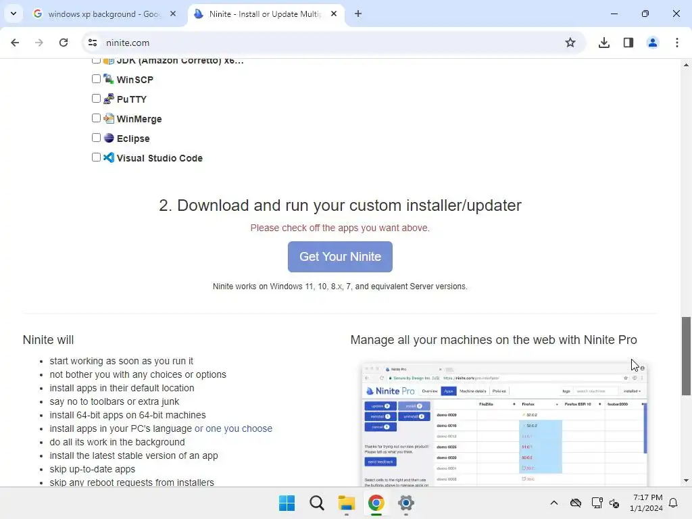Switch to the windows xp background tab
The height and width of the screenshot is (519, 692).
pos(103,14)
